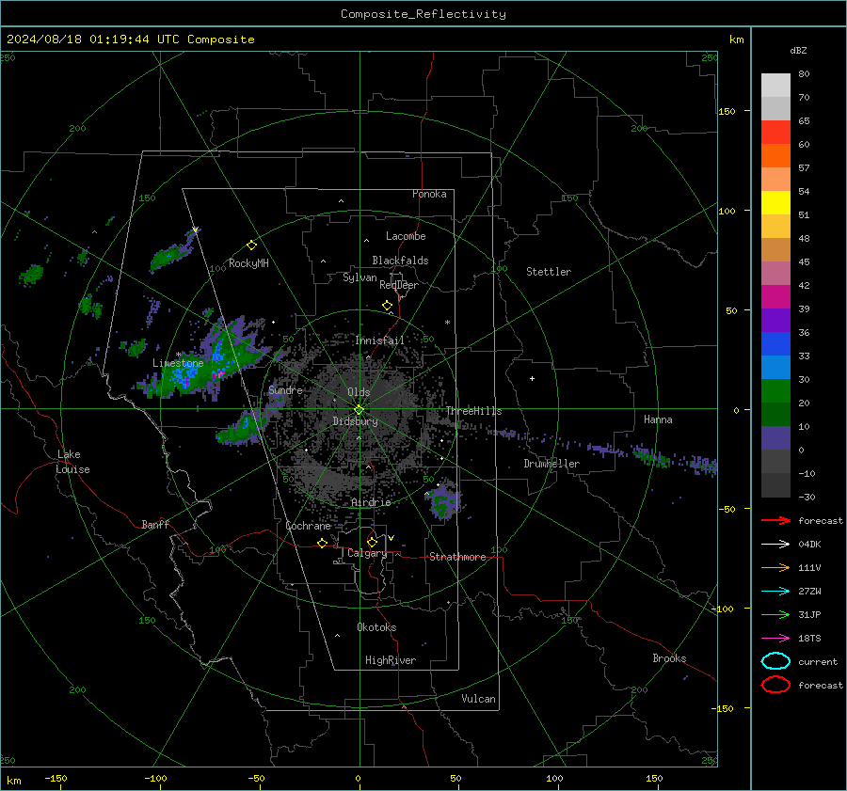Click the Lacombe town label

point(406,236)
